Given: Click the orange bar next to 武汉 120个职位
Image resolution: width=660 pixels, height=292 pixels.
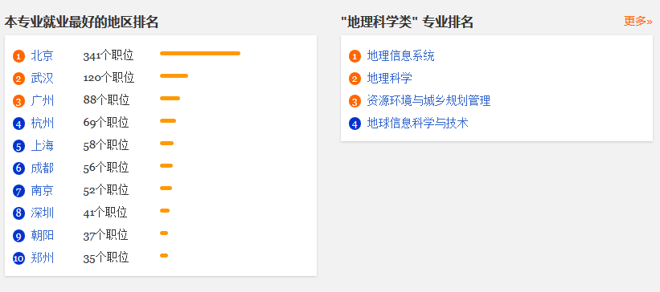Looking at the screenshot, I should click(x=174, y=76).
